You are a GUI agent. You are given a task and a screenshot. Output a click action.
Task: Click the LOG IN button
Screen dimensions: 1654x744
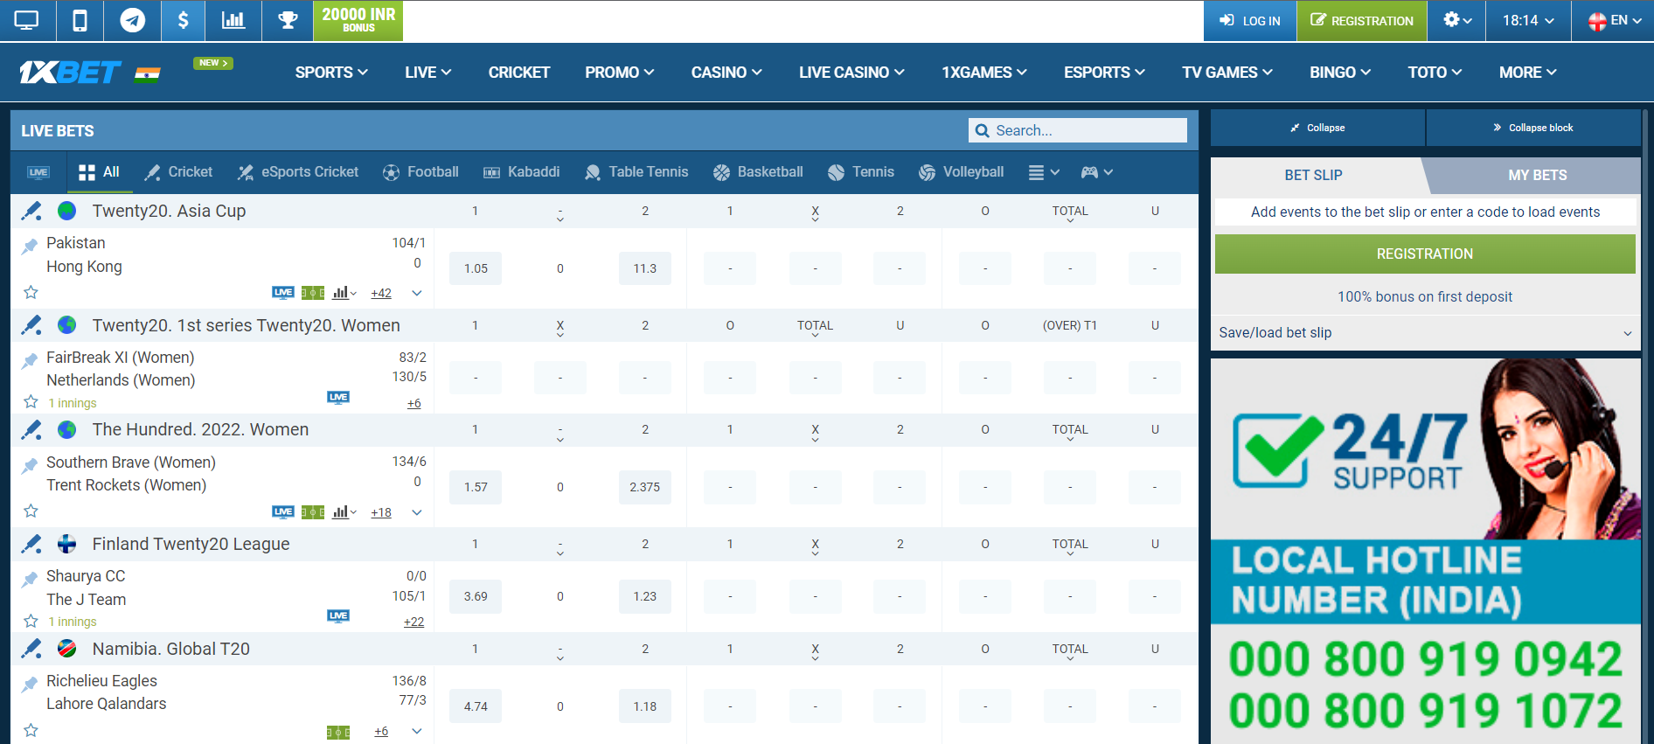pyautogui.click(x=1250, y=21)
